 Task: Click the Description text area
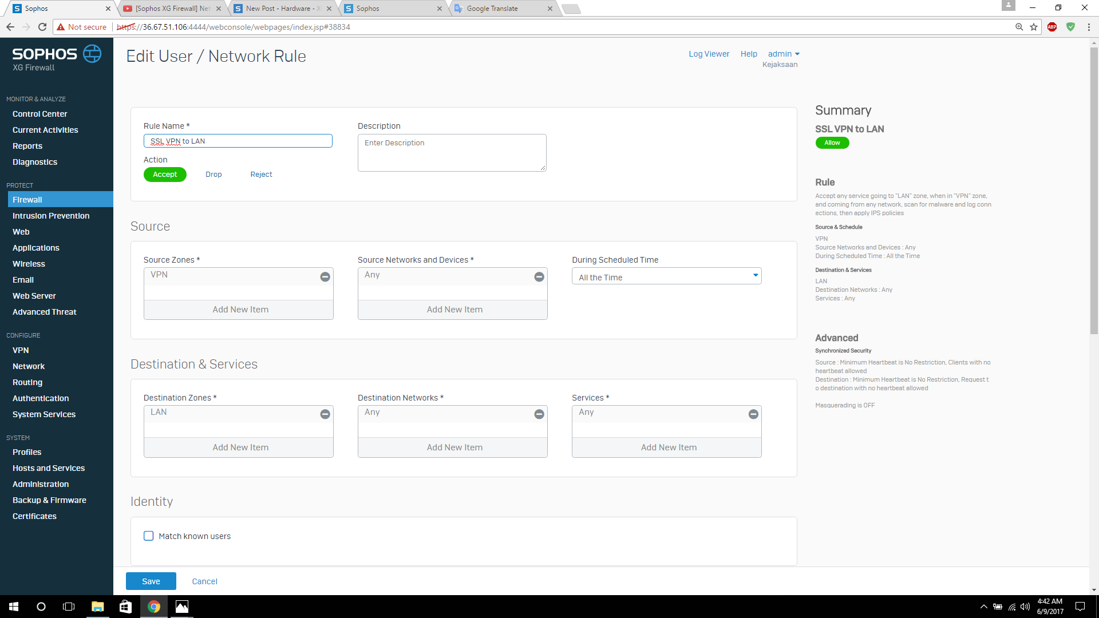point(452,153)
